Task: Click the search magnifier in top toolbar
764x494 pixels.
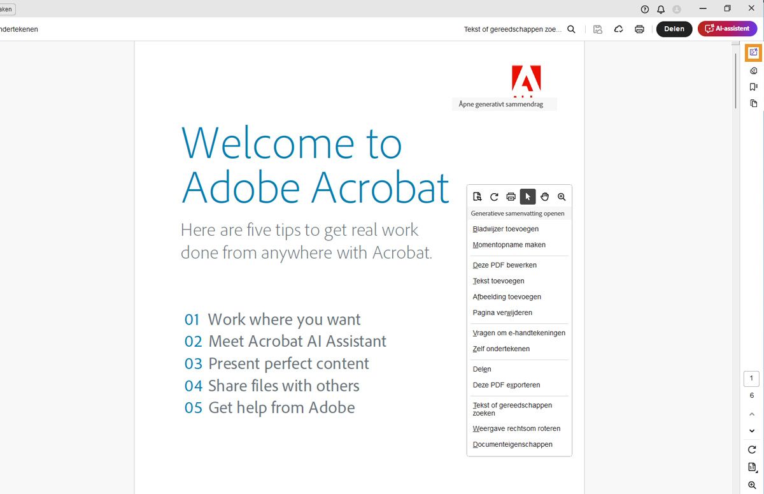Action: (571, 29)
